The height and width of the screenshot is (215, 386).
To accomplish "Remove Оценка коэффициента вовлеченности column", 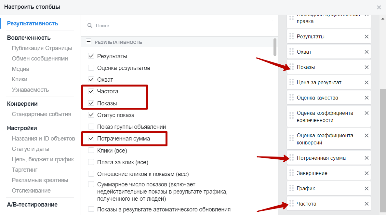I will pos(366,113).
